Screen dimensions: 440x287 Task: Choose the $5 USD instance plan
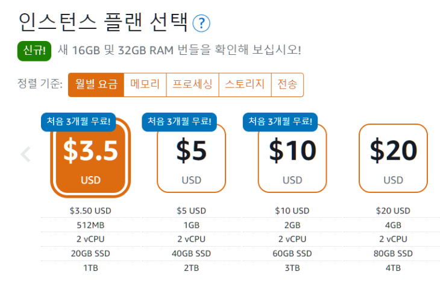pyautogui.click(x=191, y=158)
